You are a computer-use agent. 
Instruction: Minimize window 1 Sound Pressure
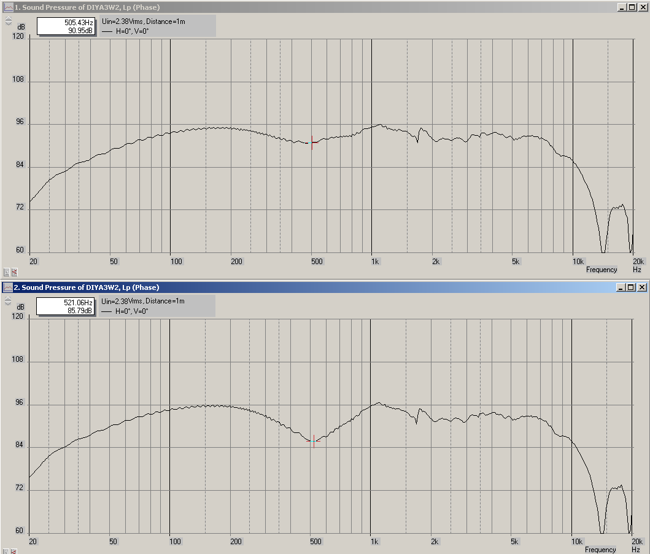point(622,7)
